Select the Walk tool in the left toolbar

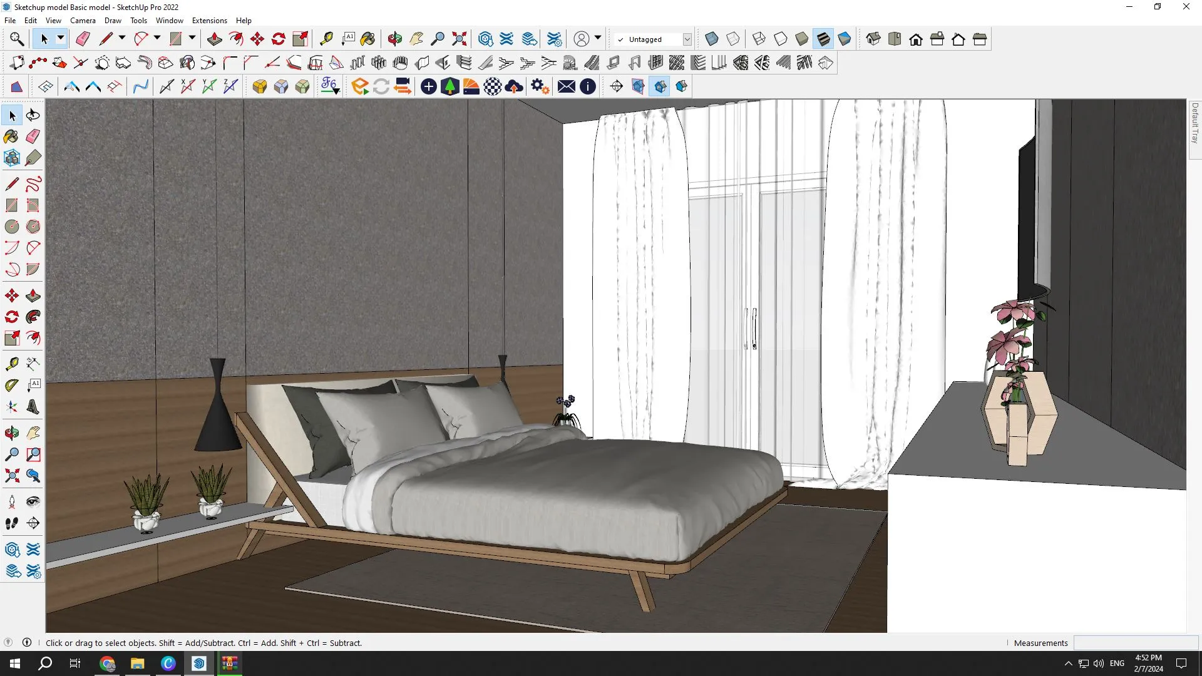(x=11, y=523)
